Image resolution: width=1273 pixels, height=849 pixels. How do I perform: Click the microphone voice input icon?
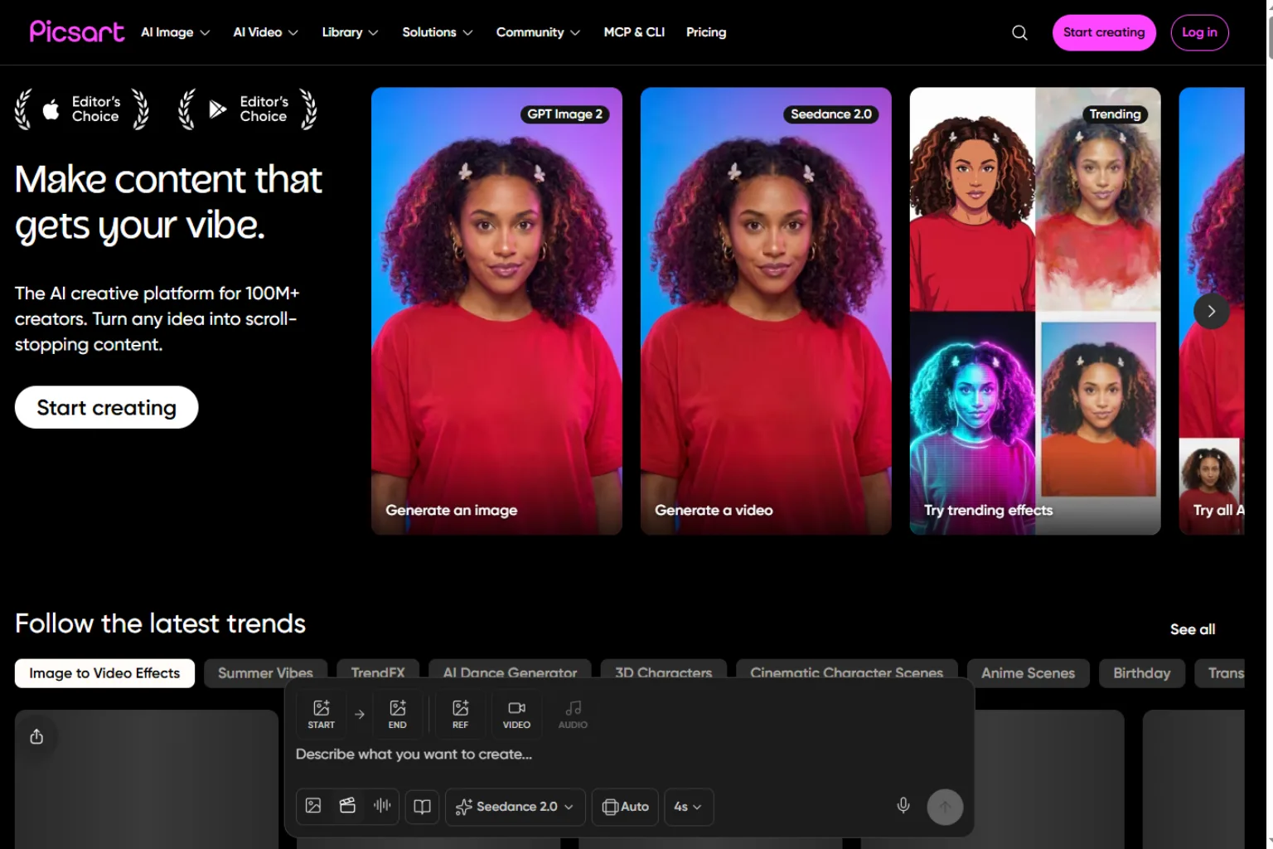pyautogui.click(x=903, y=805)
